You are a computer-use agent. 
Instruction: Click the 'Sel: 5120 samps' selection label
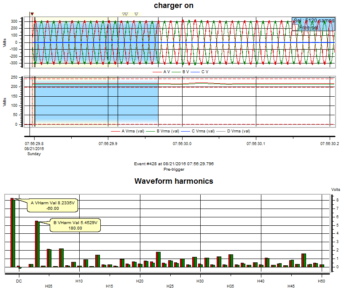(x=314, y=20)
